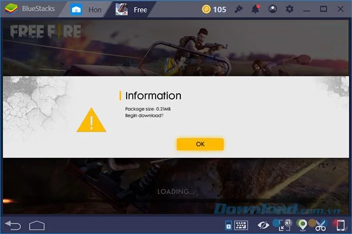Image resolution: width=352 pixels, height=234 pixels.
Task: Click the pin tool icon in title bar
Action: tap(239, 9)
